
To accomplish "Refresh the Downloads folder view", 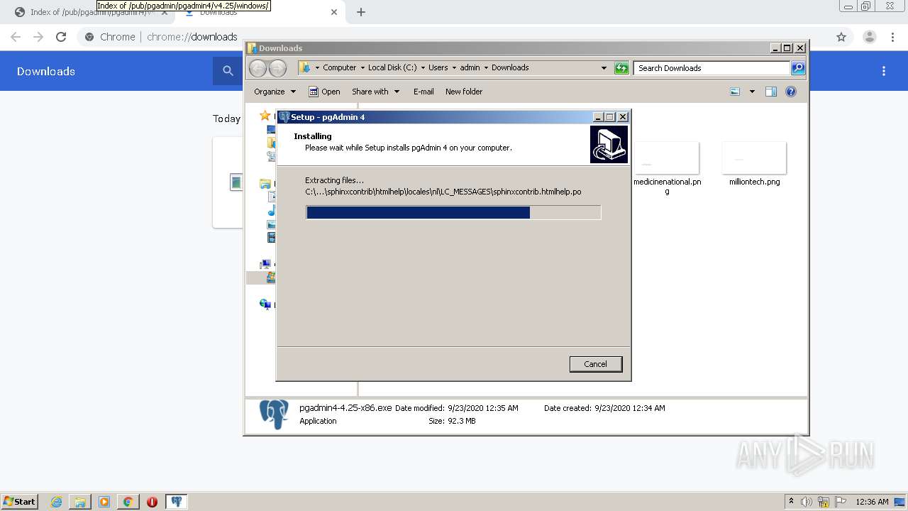I will click(621, 68).
